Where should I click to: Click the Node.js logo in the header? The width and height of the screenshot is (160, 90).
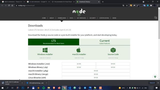(x=79, y=12)
